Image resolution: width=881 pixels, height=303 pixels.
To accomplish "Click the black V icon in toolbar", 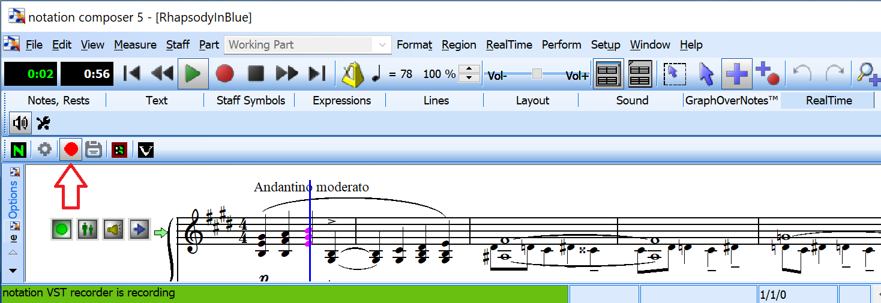I will 146,149.
